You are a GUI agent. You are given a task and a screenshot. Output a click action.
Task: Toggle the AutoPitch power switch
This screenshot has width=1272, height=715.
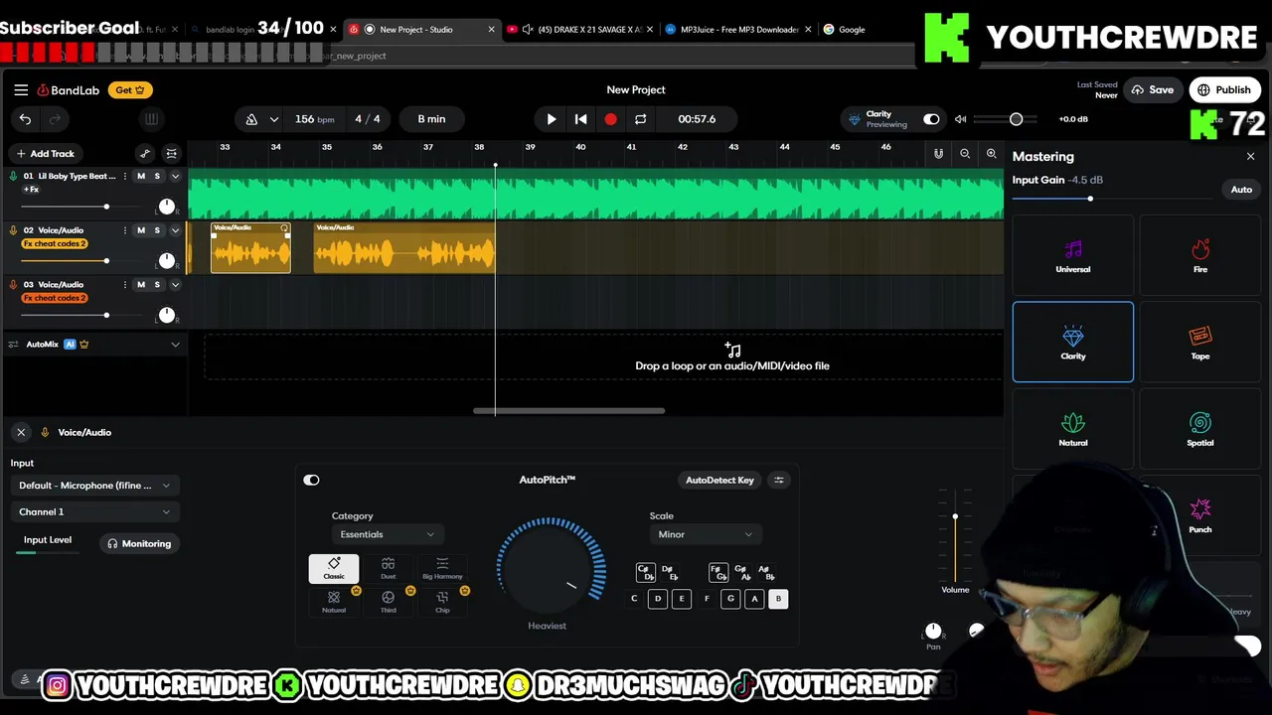[311, 481]
